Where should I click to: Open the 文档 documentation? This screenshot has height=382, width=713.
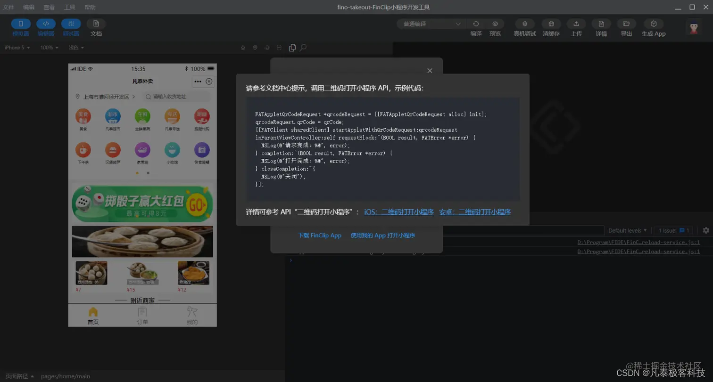click(96, 27)
